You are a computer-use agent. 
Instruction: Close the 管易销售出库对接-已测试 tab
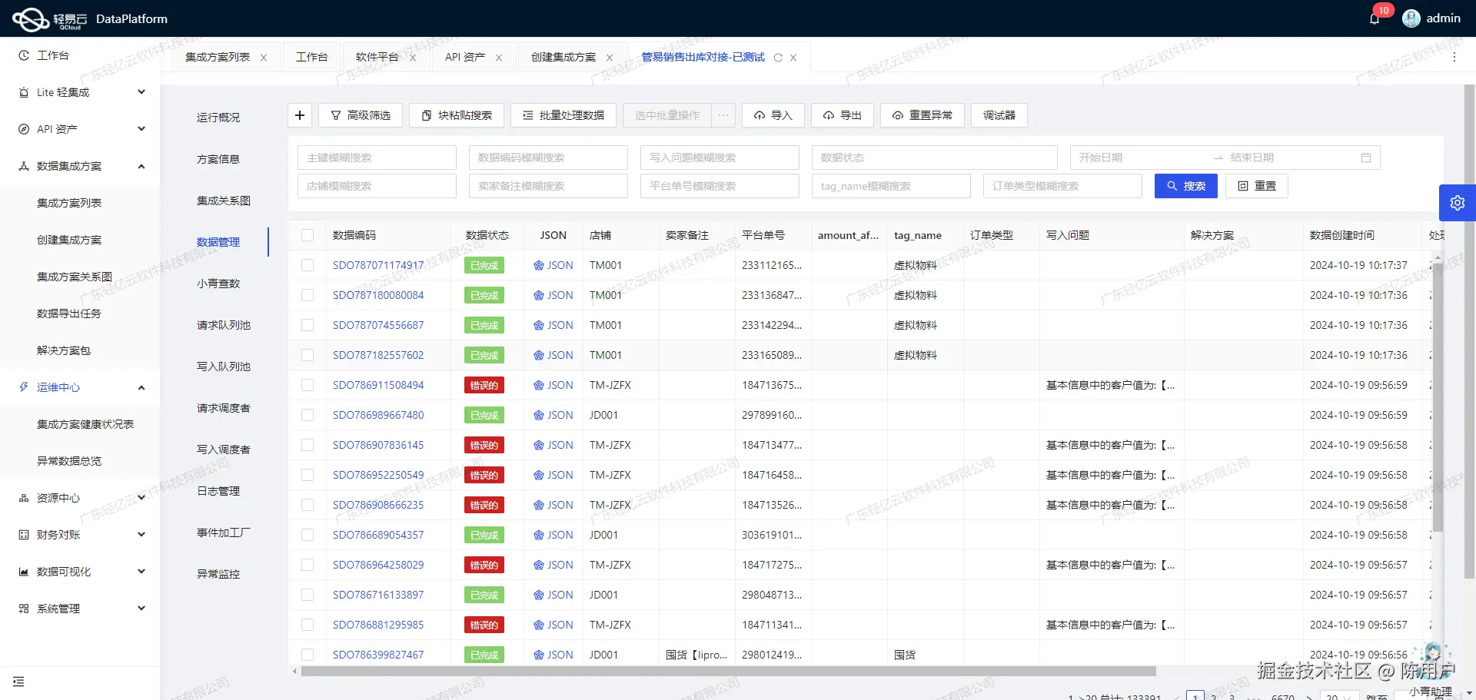click(x=793, y=58)
